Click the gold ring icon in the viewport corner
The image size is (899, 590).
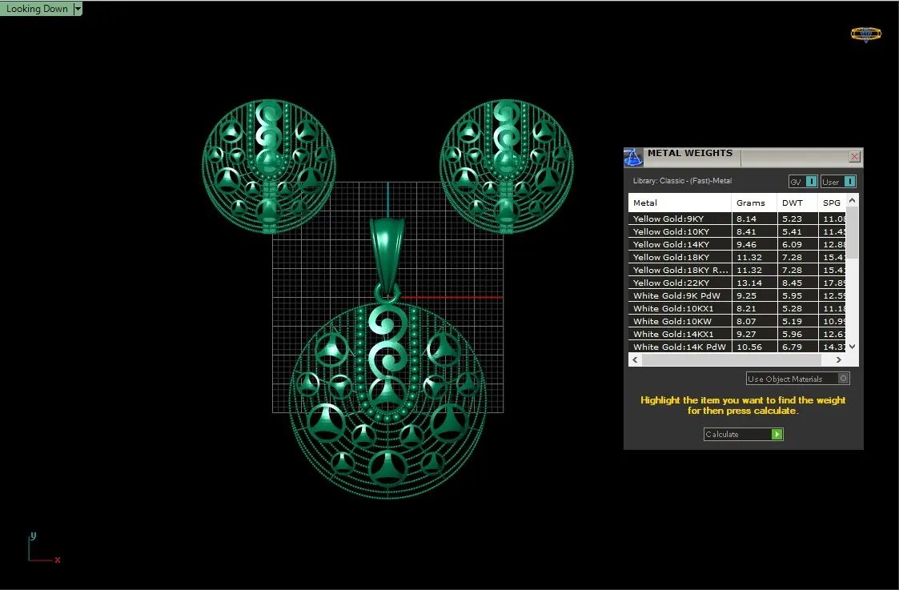(x=865, y=34)
